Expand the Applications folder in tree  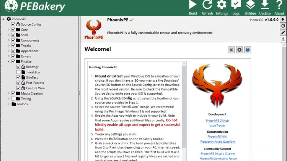pos(9,51)
